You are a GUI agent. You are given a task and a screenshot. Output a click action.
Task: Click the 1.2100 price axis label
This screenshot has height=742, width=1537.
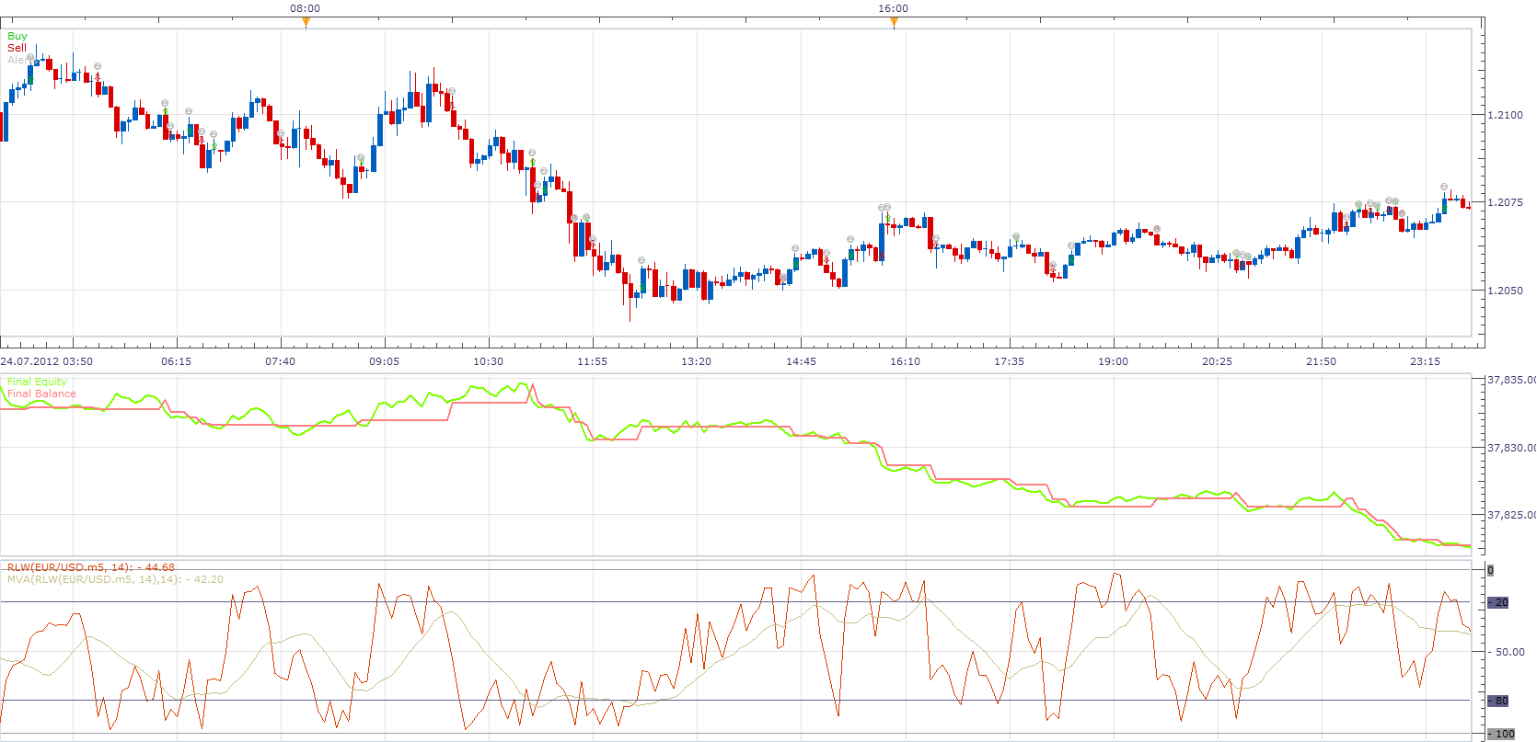click(x=1506, y=115)
